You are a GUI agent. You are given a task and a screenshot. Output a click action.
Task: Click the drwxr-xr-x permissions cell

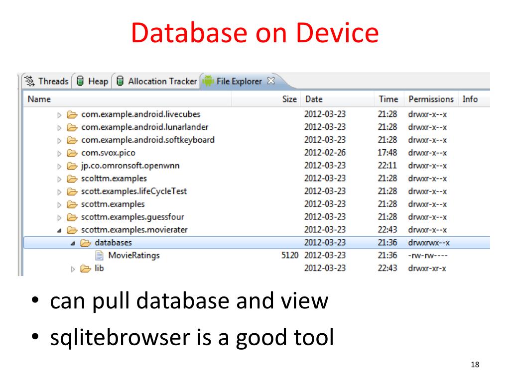point(427,268)
